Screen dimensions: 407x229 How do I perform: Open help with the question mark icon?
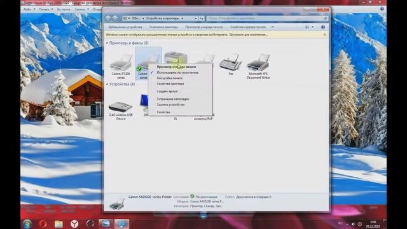coord(323,27)
